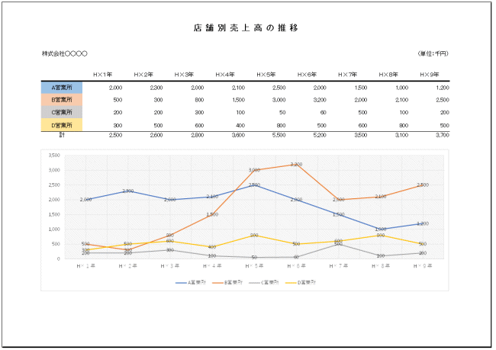Viewport: 496px width, 350px height.
Task: Click the D営業所 point at H×5年 on chart
Action: [x=254, y=235]
